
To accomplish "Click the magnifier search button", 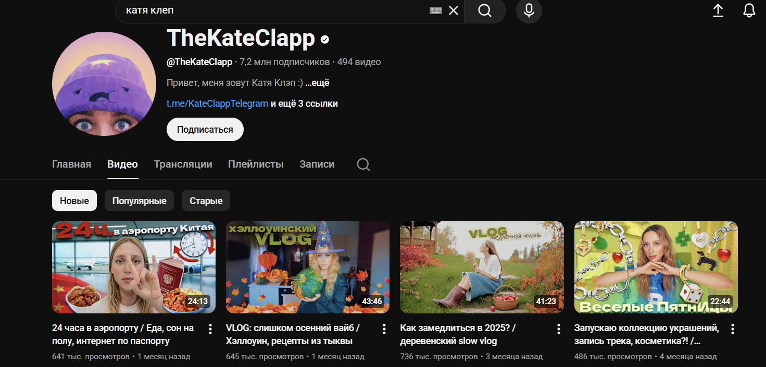I will (485, 10).
